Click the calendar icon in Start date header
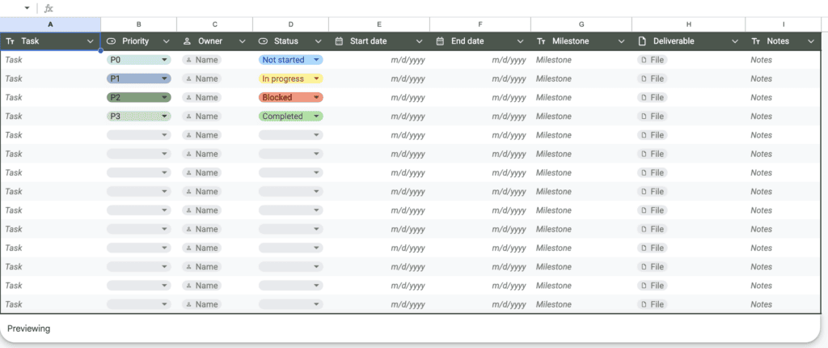This screenshot has width=828, height=348. coord(340,41)
